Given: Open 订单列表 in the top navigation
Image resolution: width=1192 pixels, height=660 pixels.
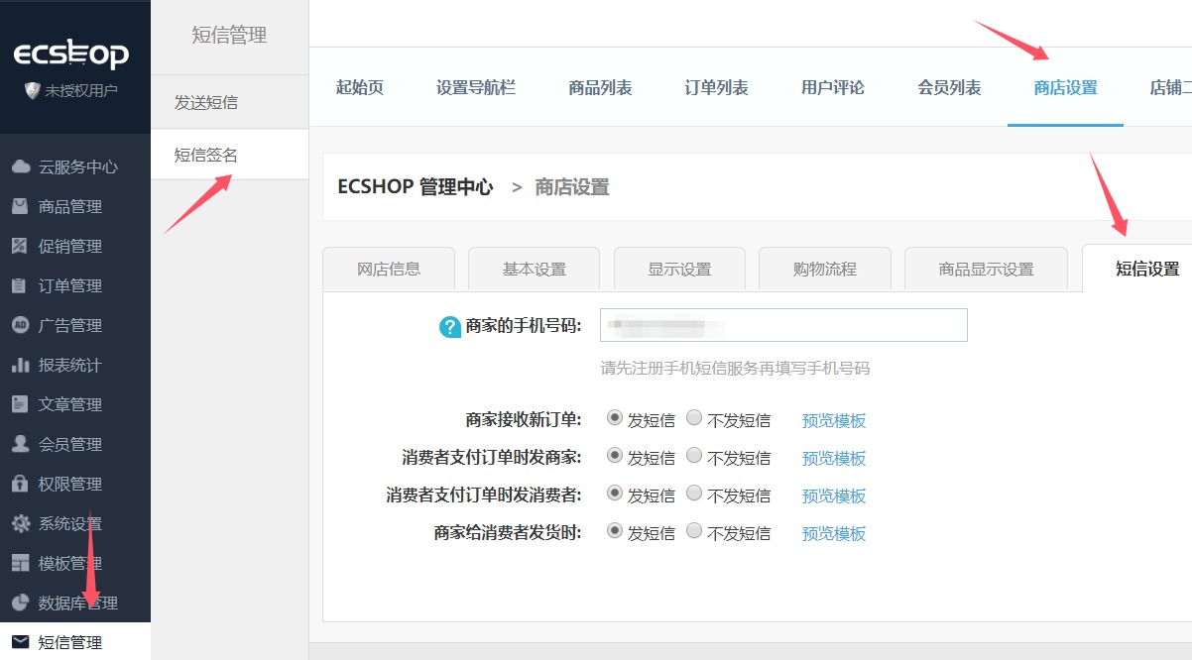Looking at the screenshot, I should [x=716, y=87].
